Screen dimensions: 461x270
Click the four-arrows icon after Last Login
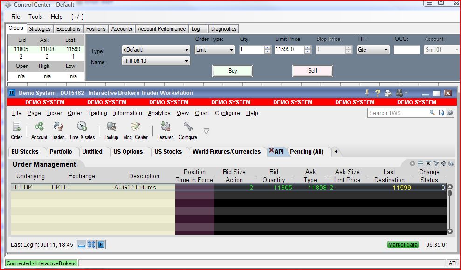[91, 244]
